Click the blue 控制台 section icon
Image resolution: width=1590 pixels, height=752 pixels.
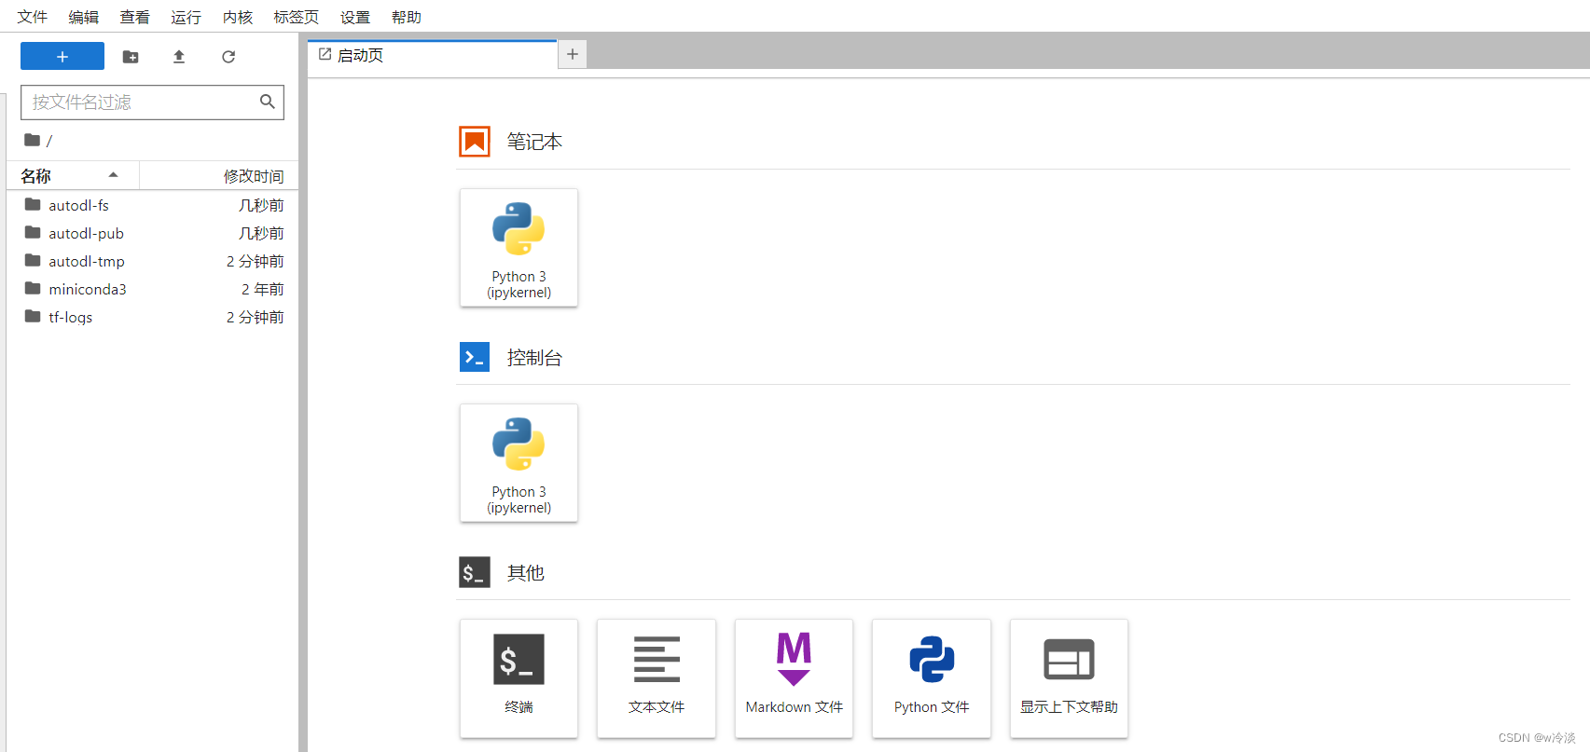[x=475, y=357]
